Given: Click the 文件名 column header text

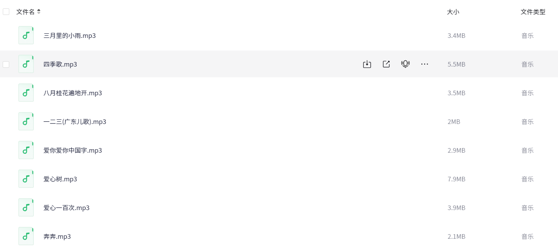Looking at the screenshot, I should 25,12.
